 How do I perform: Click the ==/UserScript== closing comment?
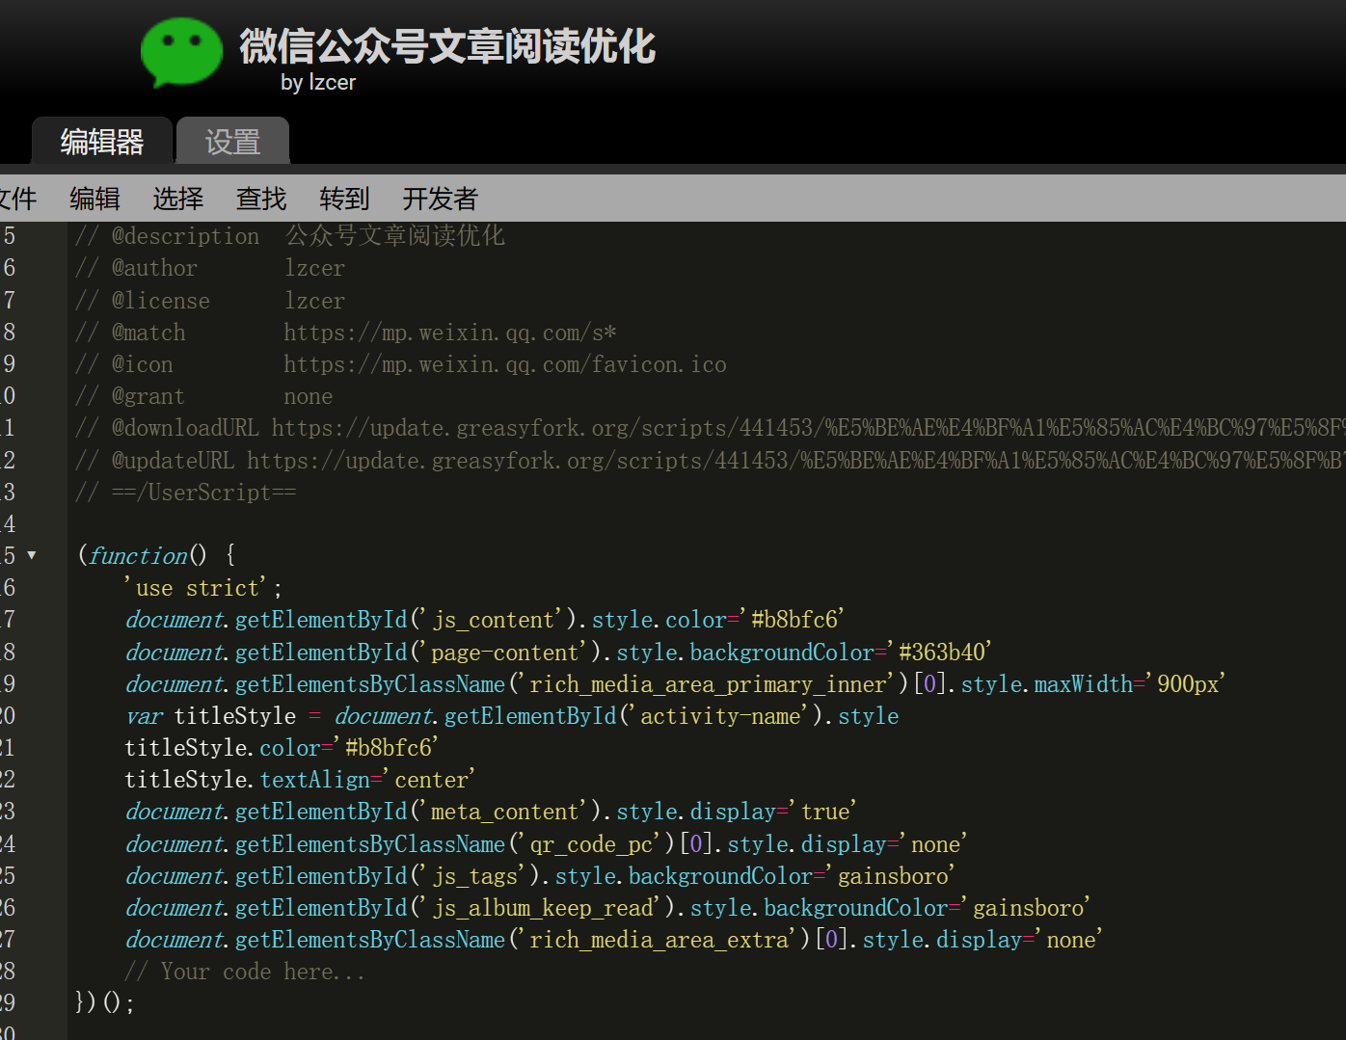coord(186,493)
